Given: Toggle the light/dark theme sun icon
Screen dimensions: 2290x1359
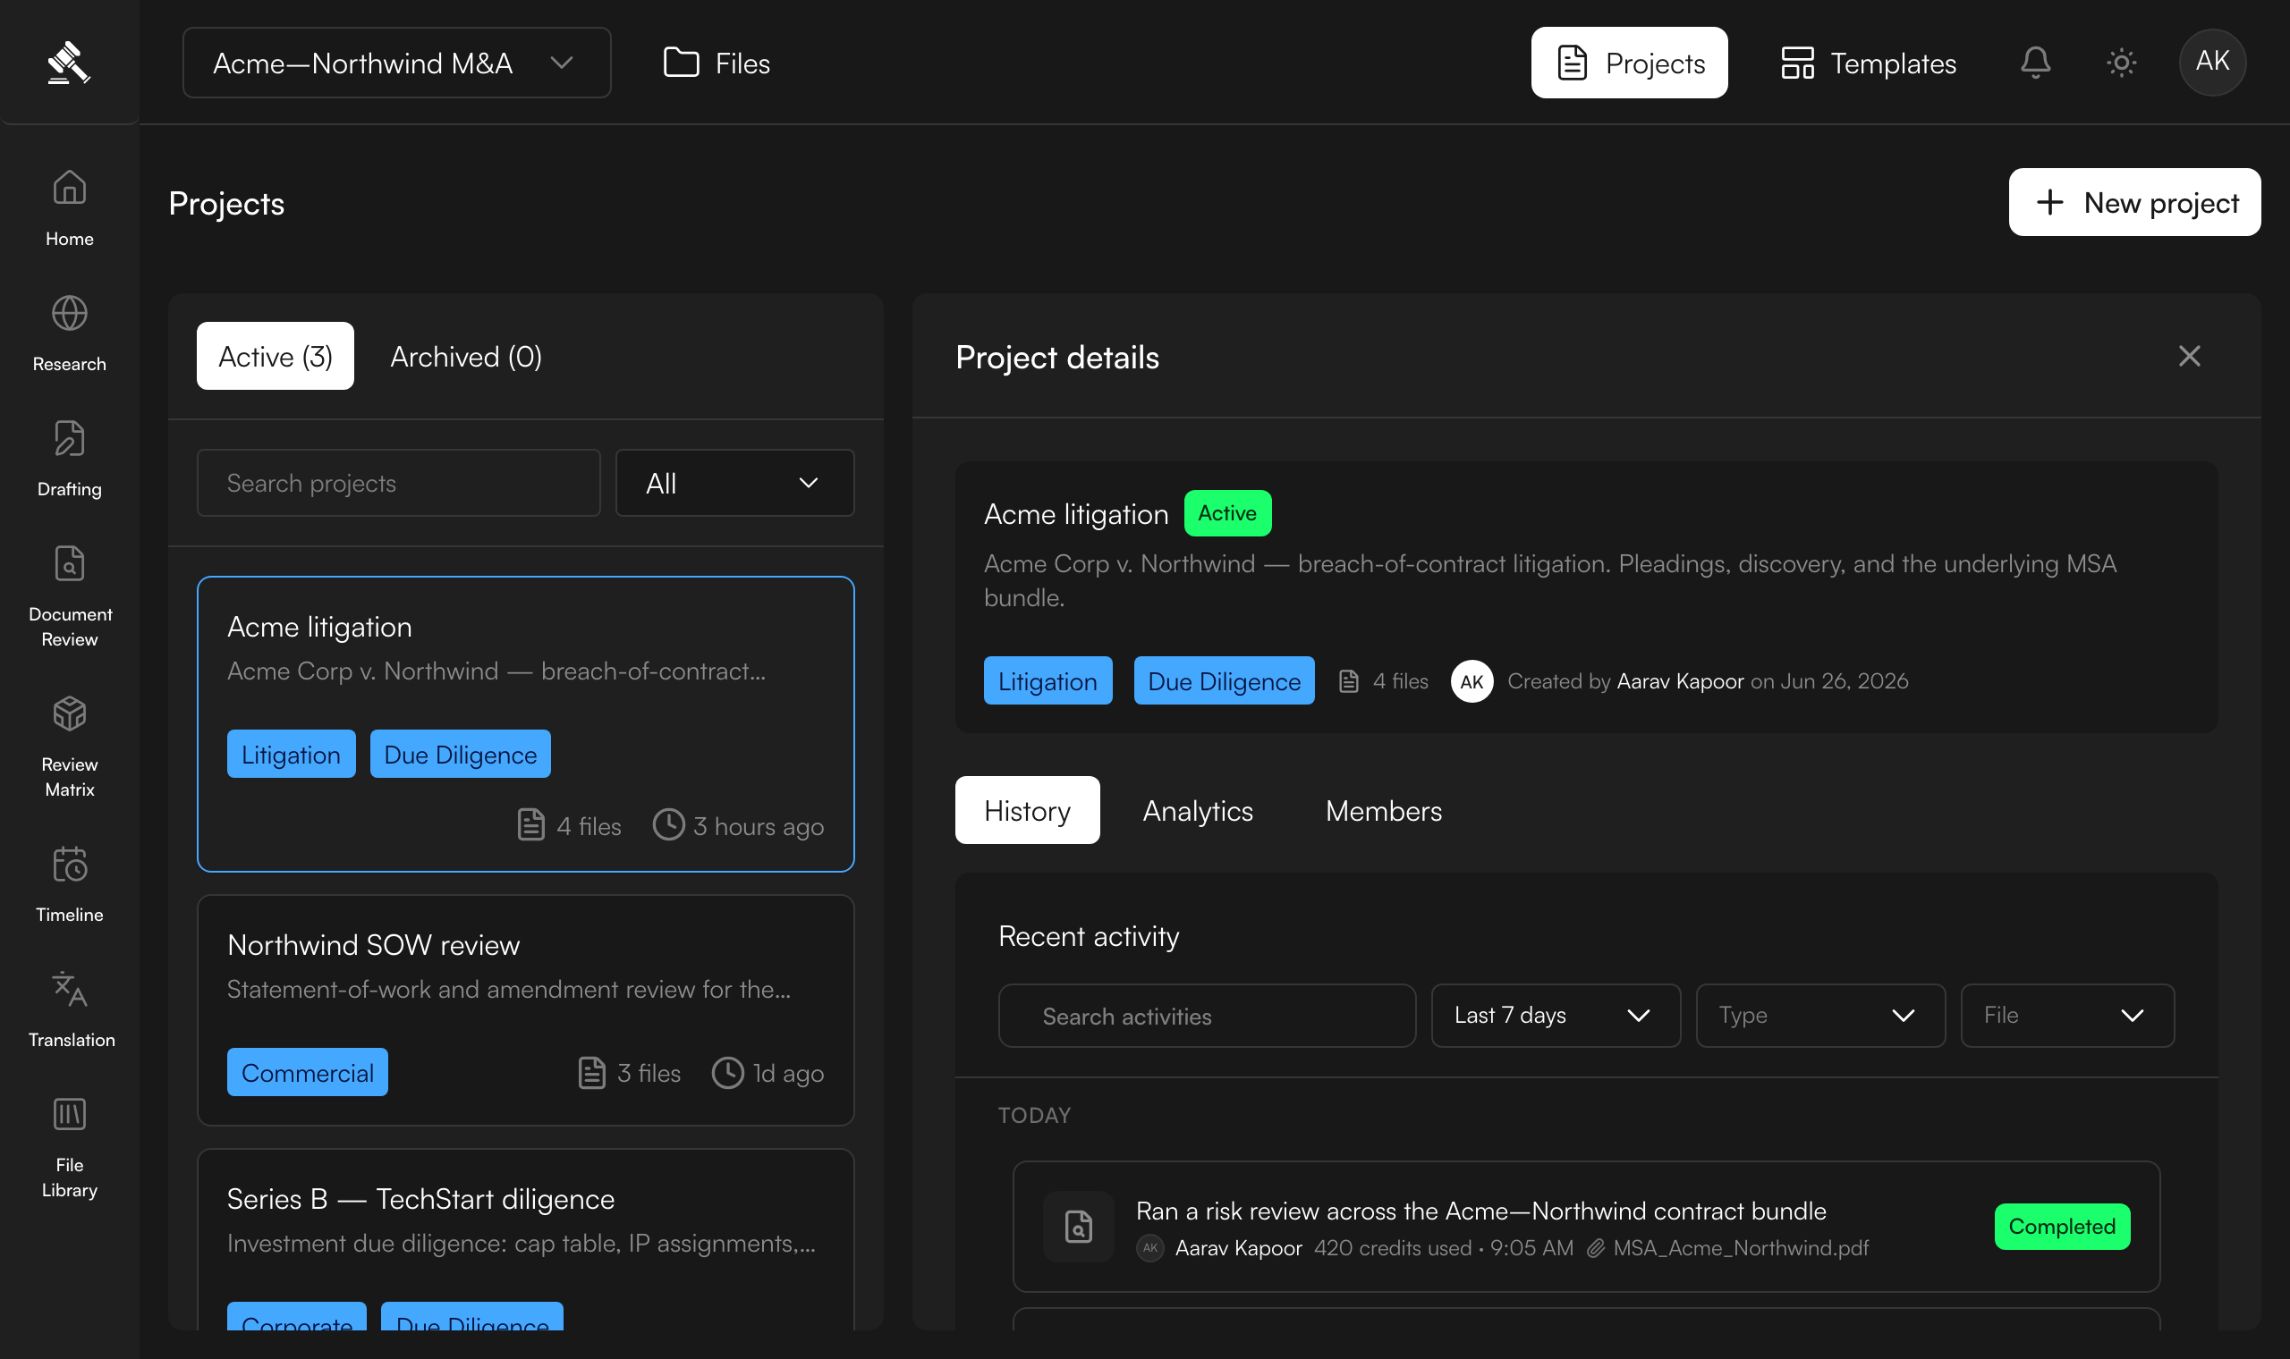Looking at the screenshot, I should [2122, 63].
